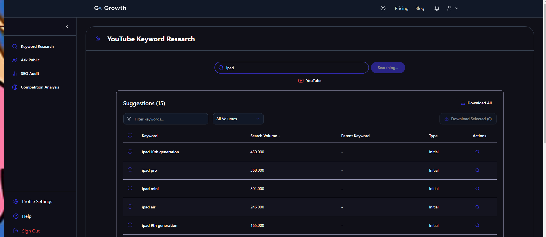
Task: Collapse sidebar with chevron arrow
Action: coord(67,26)
